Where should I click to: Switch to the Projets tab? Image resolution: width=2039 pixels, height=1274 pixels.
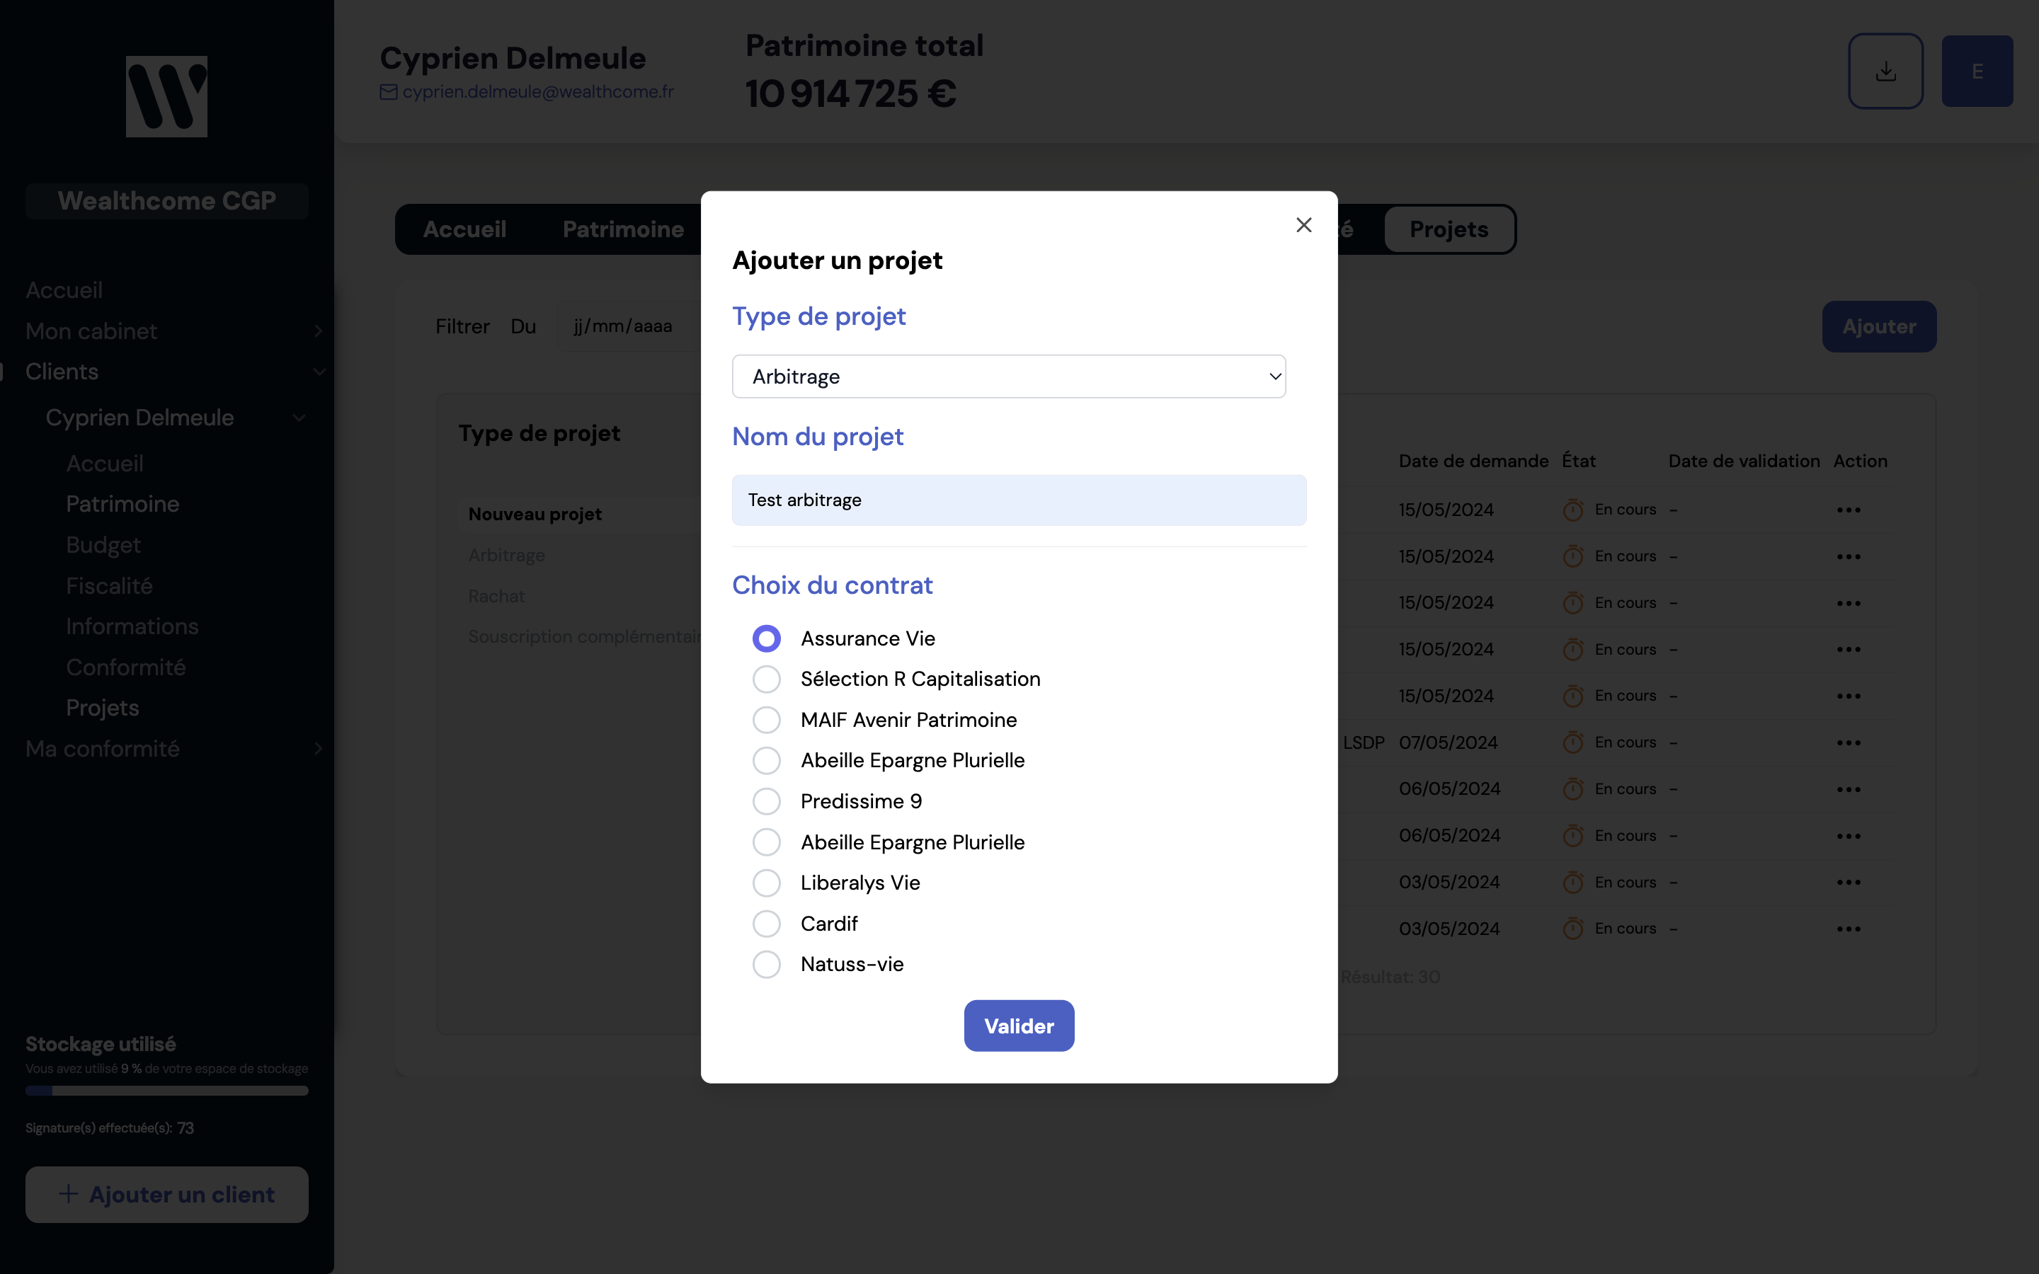[1449, 229]
